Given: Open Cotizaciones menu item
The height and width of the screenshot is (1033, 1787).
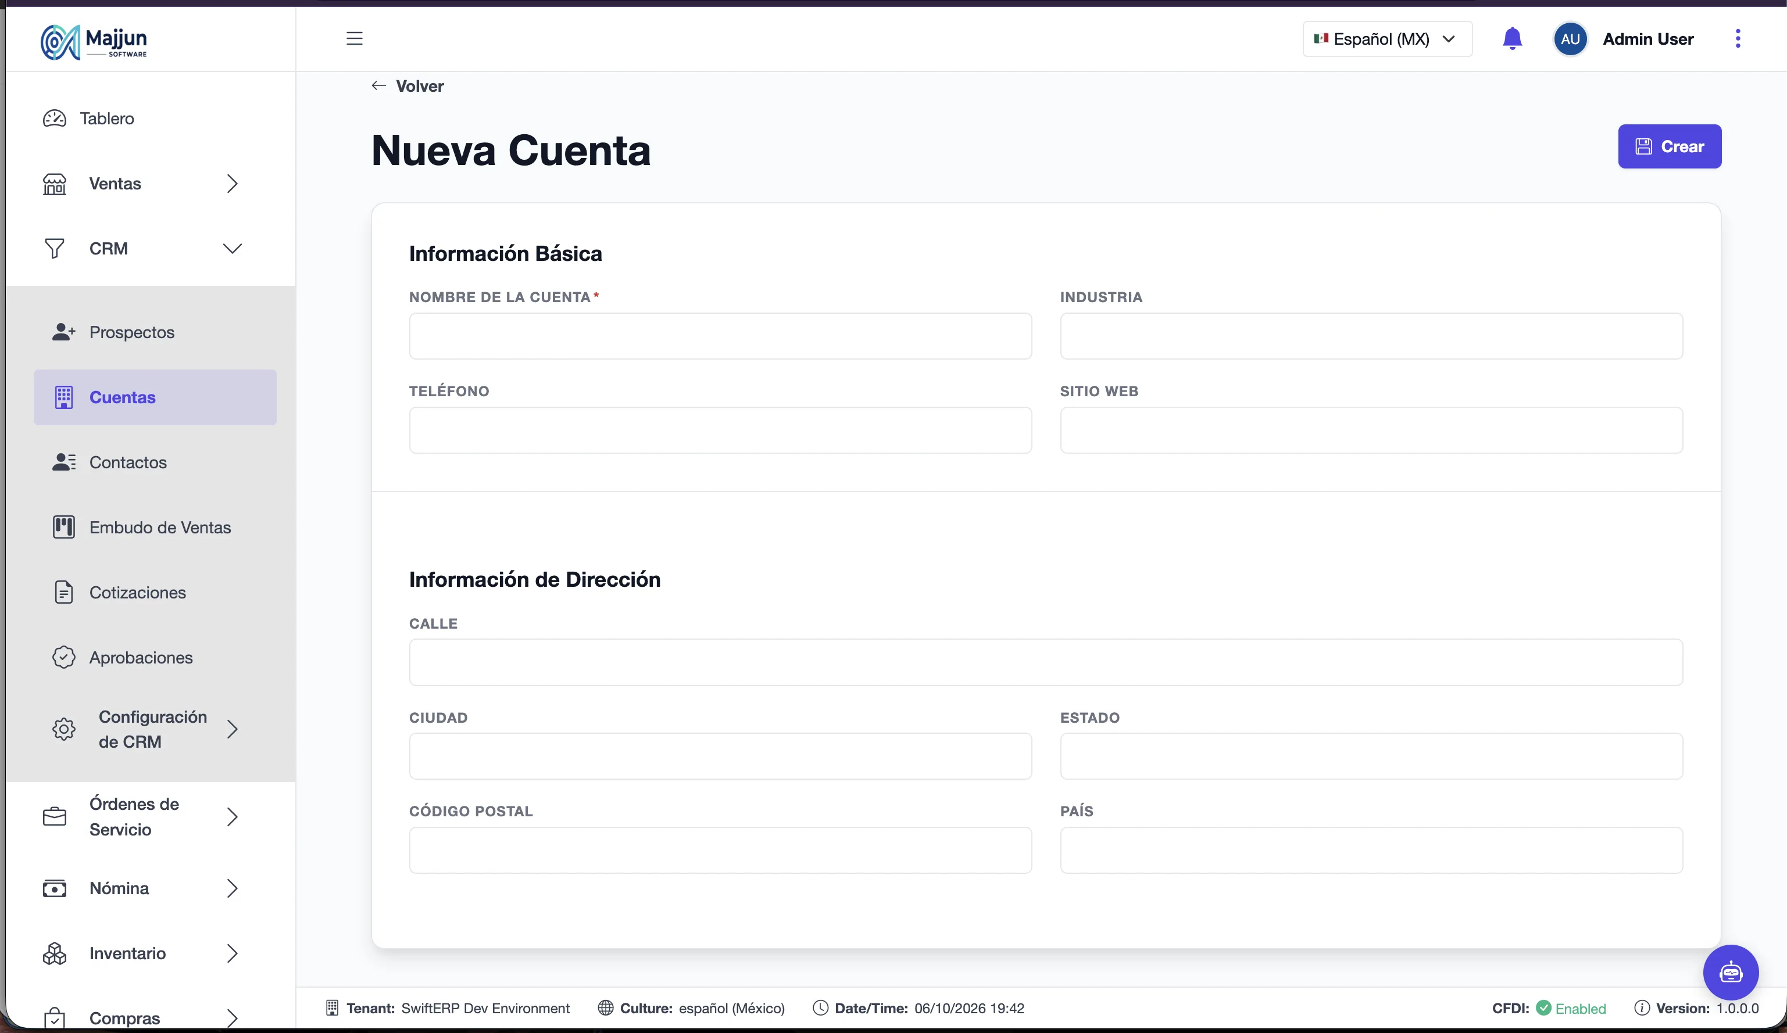Looking at the screenshot, I should click(155, 592).
